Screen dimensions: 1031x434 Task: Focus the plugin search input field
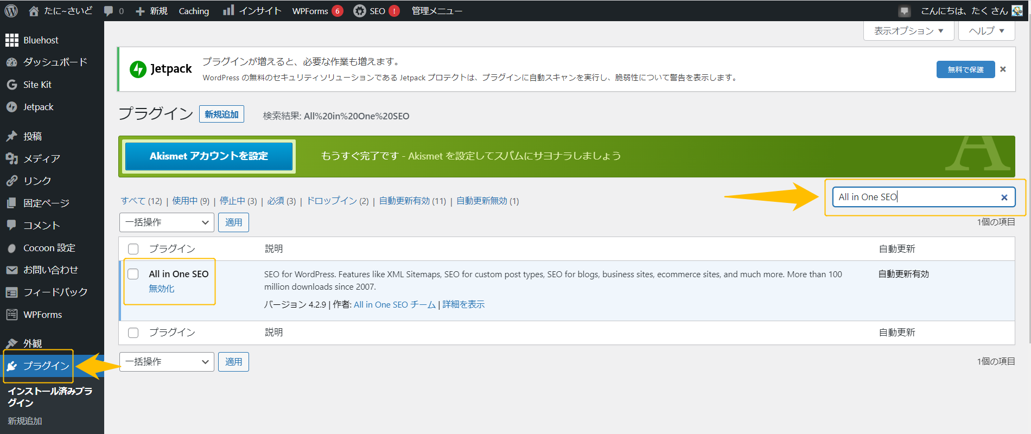pyautogui.click(x=924, y=197)
